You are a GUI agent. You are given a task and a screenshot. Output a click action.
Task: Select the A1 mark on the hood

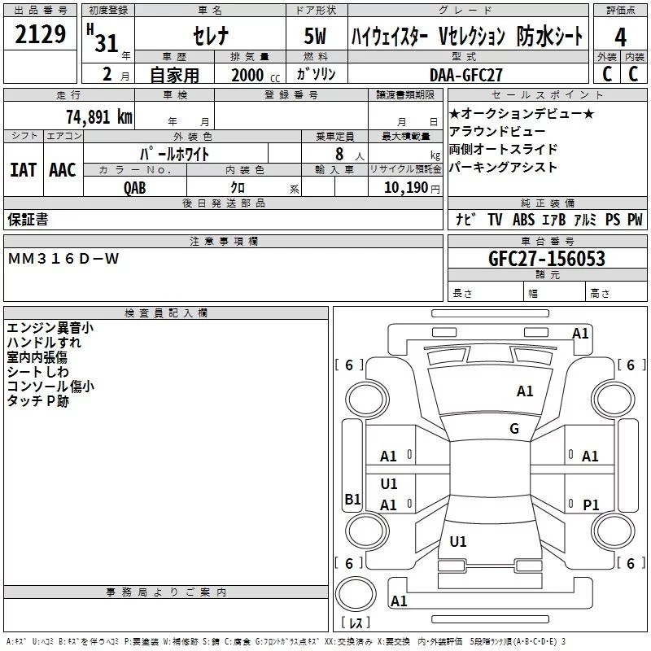tap(525, 391)
